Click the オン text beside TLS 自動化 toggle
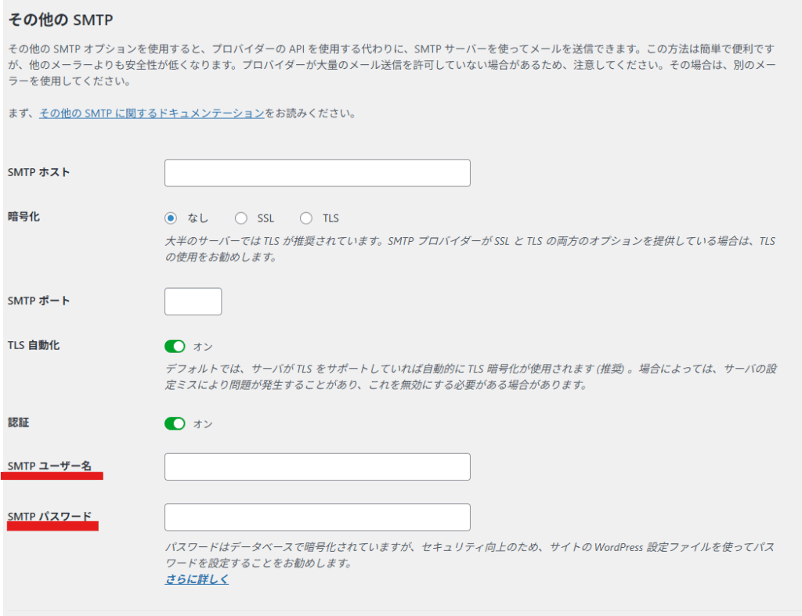Image resolution: width=802 pixels, height=616 pixels. pos(203,347)
